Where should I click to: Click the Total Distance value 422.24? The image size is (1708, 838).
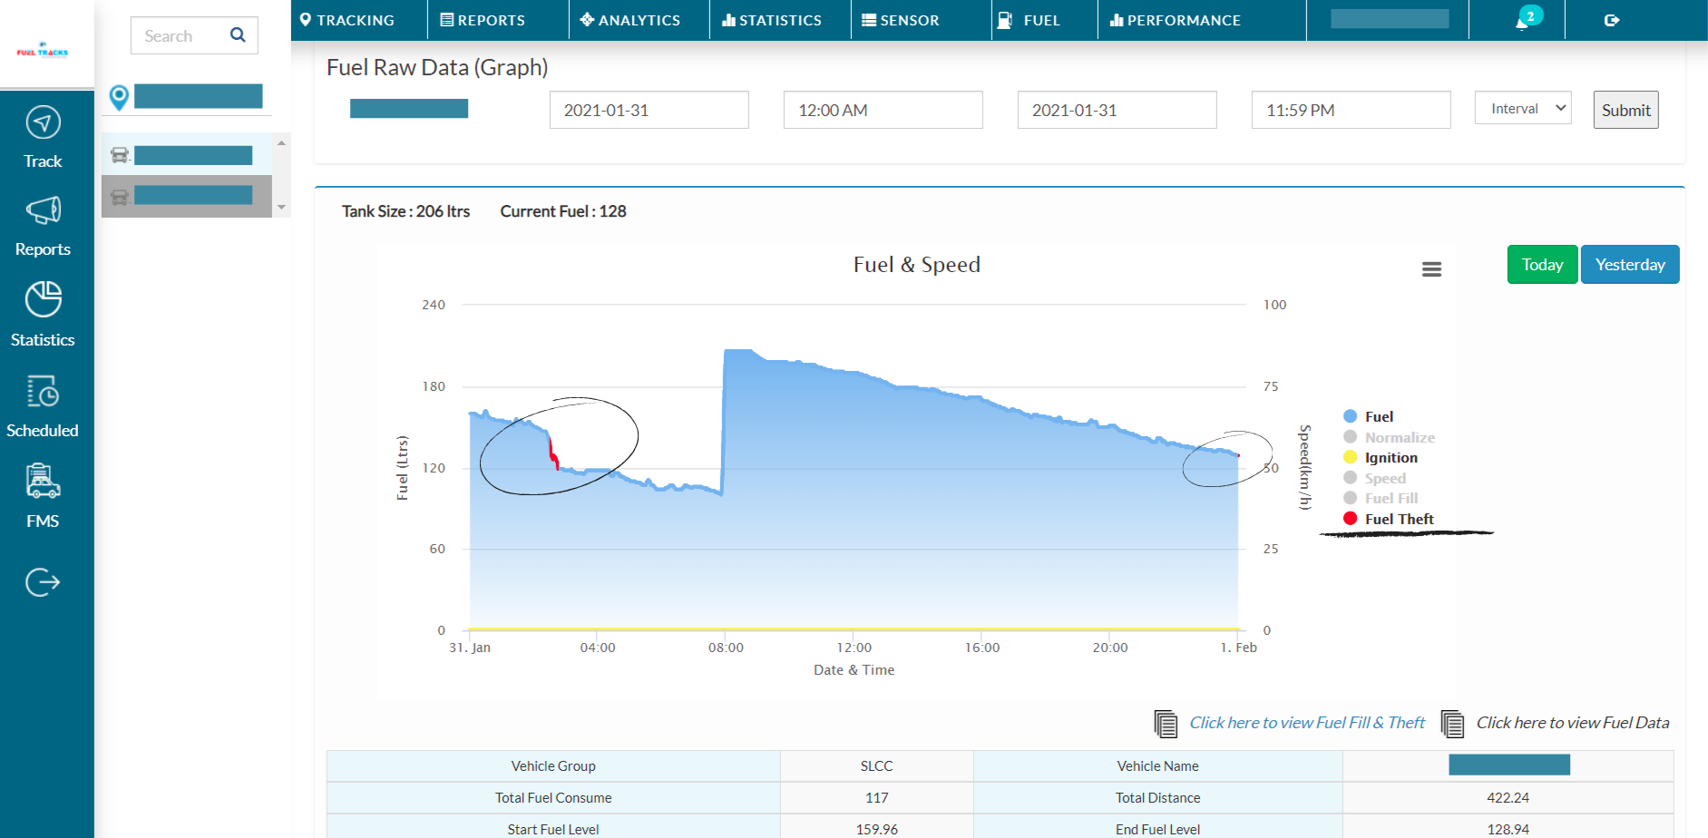pyautogui.click(x=1508, y=798)
